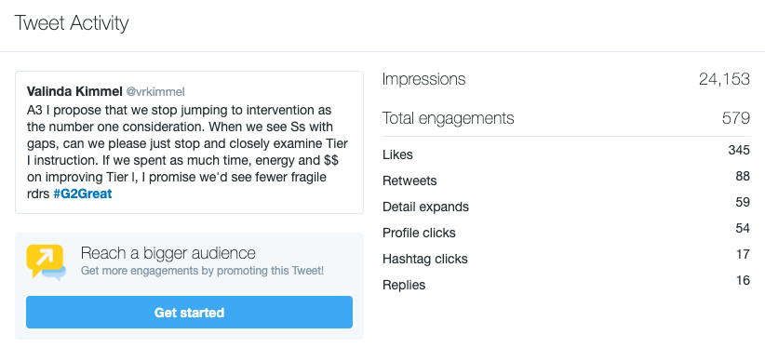
Task: Open the #G2Great hashtag link
Action: [83, 194]
